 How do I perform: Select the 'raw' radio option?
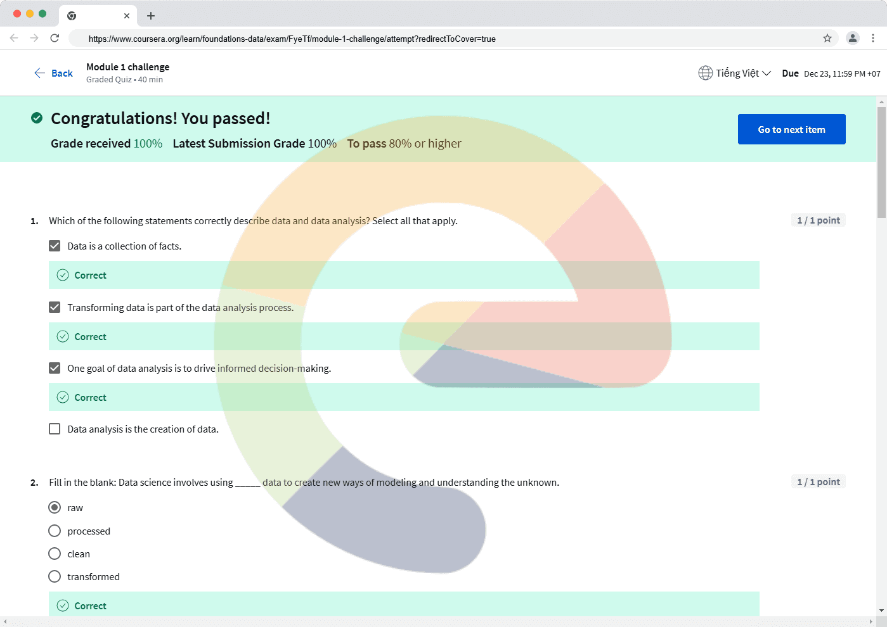[x=55, y=507]
